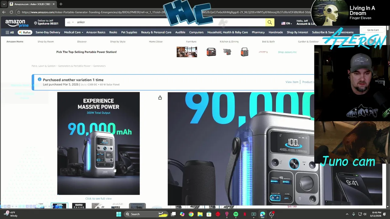Open Audible from the nav bar
The width and height of the screenshot is (390, 219).
coord(180,32)
